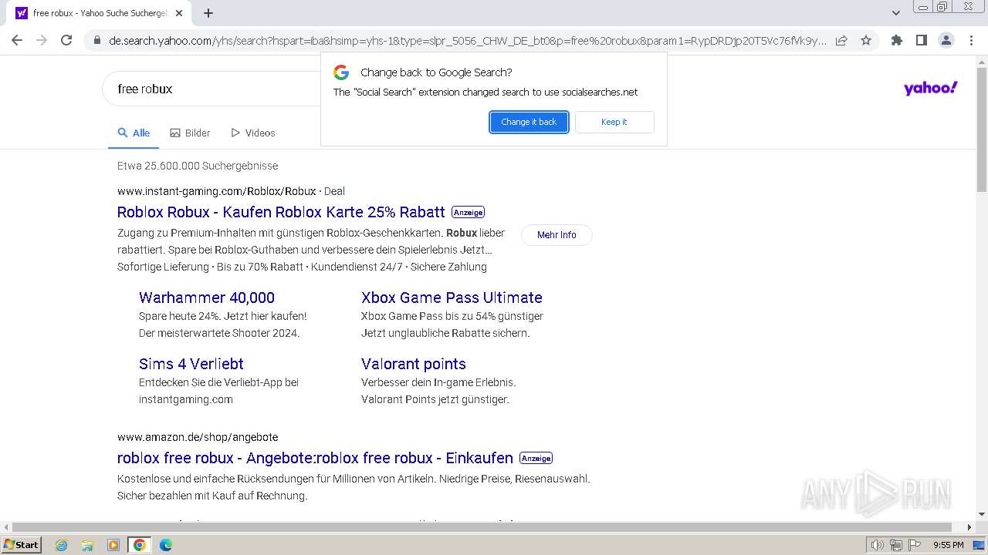Click Mehr Info button

coord(557,235)
